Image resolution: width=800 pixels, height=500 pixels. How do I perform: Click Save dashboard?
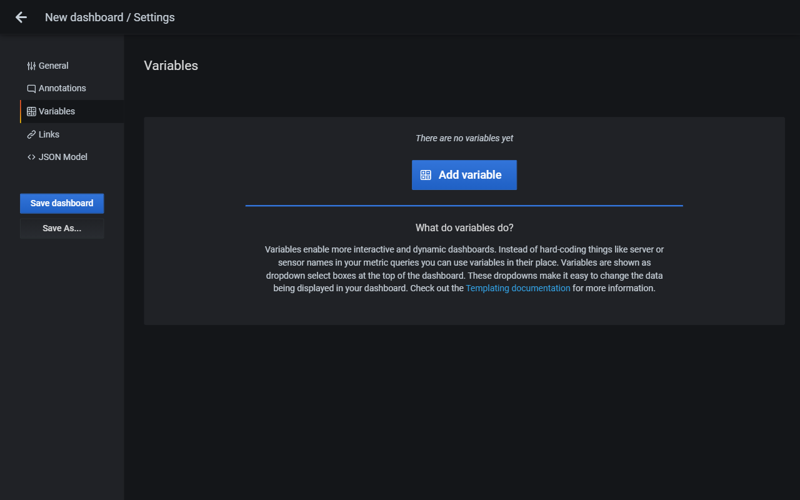(x=62, y=203)
